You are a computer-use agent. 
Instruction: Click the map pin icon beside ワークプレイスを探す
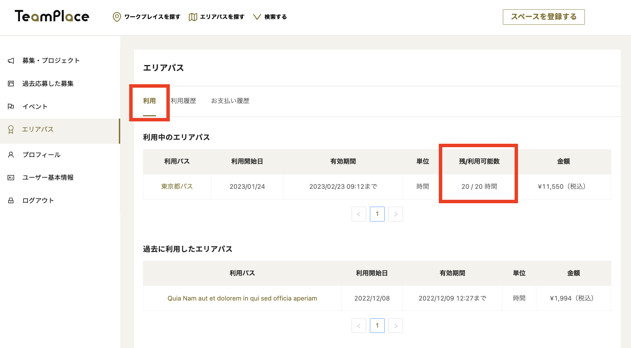tap(117, 16)
